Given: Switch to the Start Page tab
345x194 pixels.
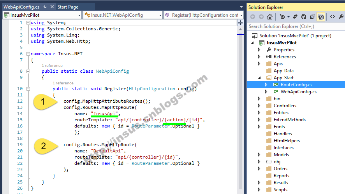Looking at the screenshot, I should 68,7.
